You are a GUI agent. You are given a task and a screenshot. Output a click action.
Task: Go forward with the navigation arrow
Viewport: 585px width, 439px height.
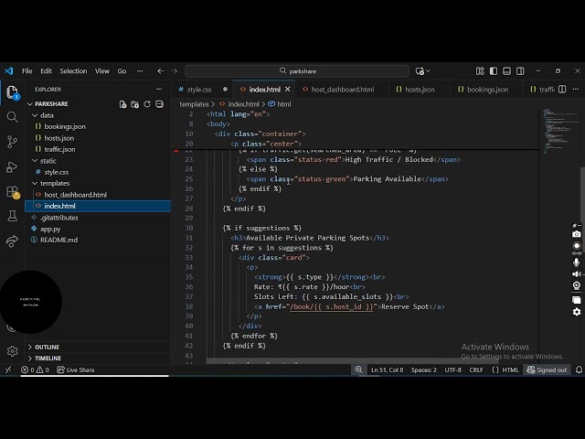[175, 71]
